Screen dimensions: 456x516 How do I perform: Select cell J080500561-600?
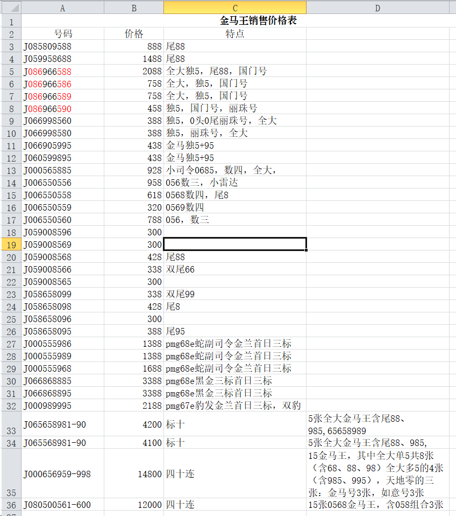(x=63, y=505)
